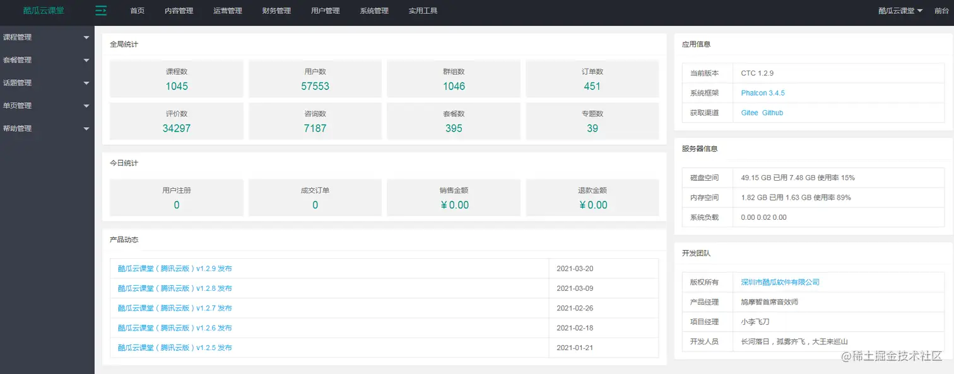Click the date 2021-03-20
The image size is (954, 374).
click(x=575, y=268)
